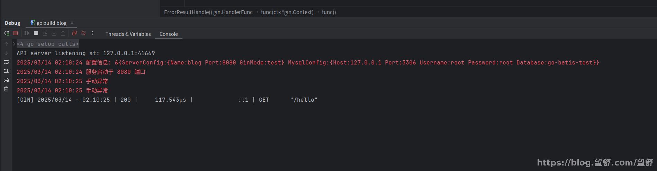This screenshot has width=657, height=171.
Task: Resume program execution
Action: coord(27,33)
